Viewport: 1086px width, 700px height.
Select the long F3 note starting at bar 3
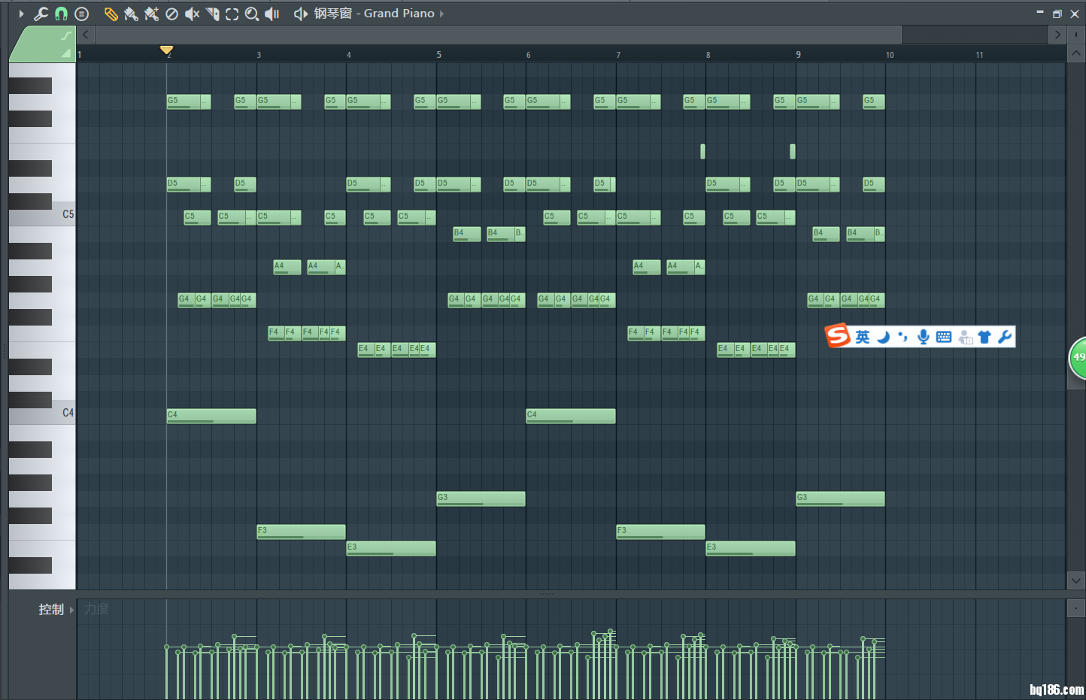[x=302, y=532]
